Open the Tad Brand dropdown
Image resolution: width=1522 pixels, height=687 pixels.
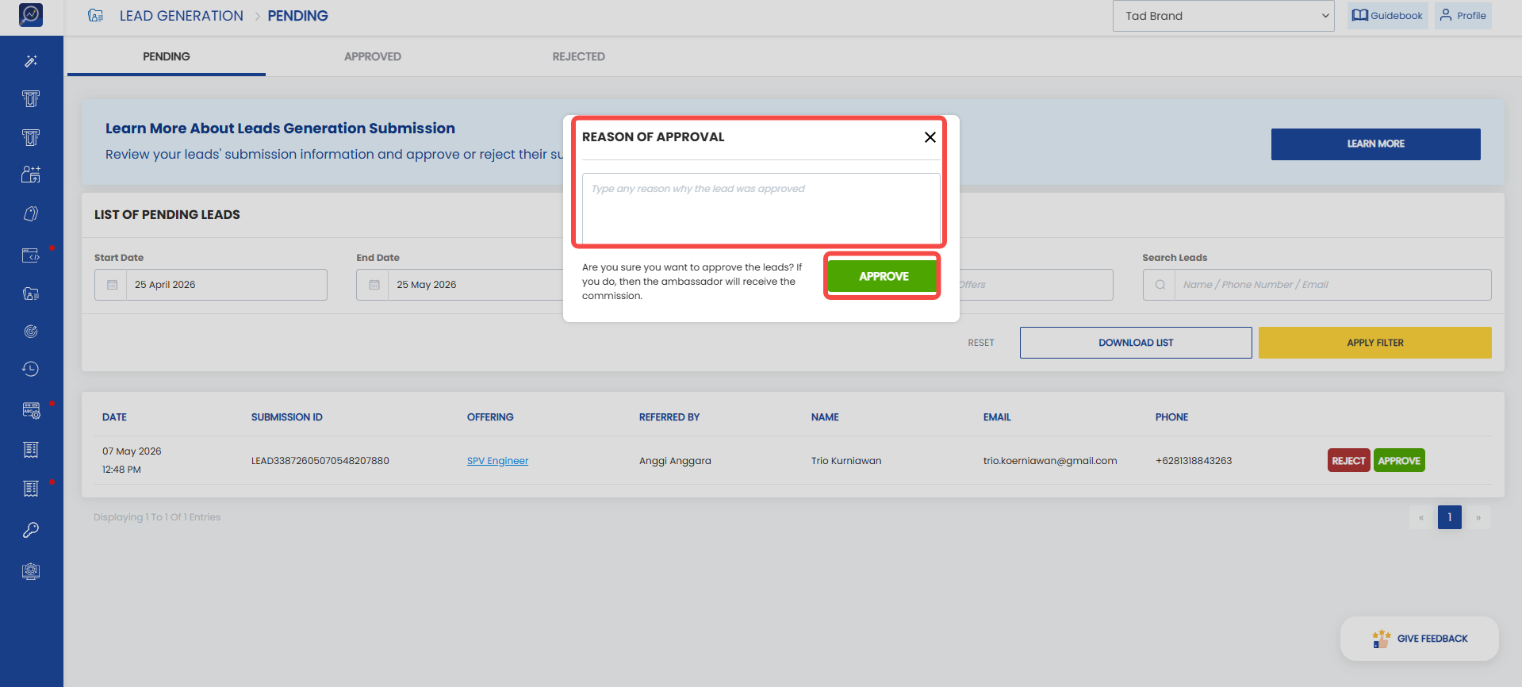(x=1224, y=16)
